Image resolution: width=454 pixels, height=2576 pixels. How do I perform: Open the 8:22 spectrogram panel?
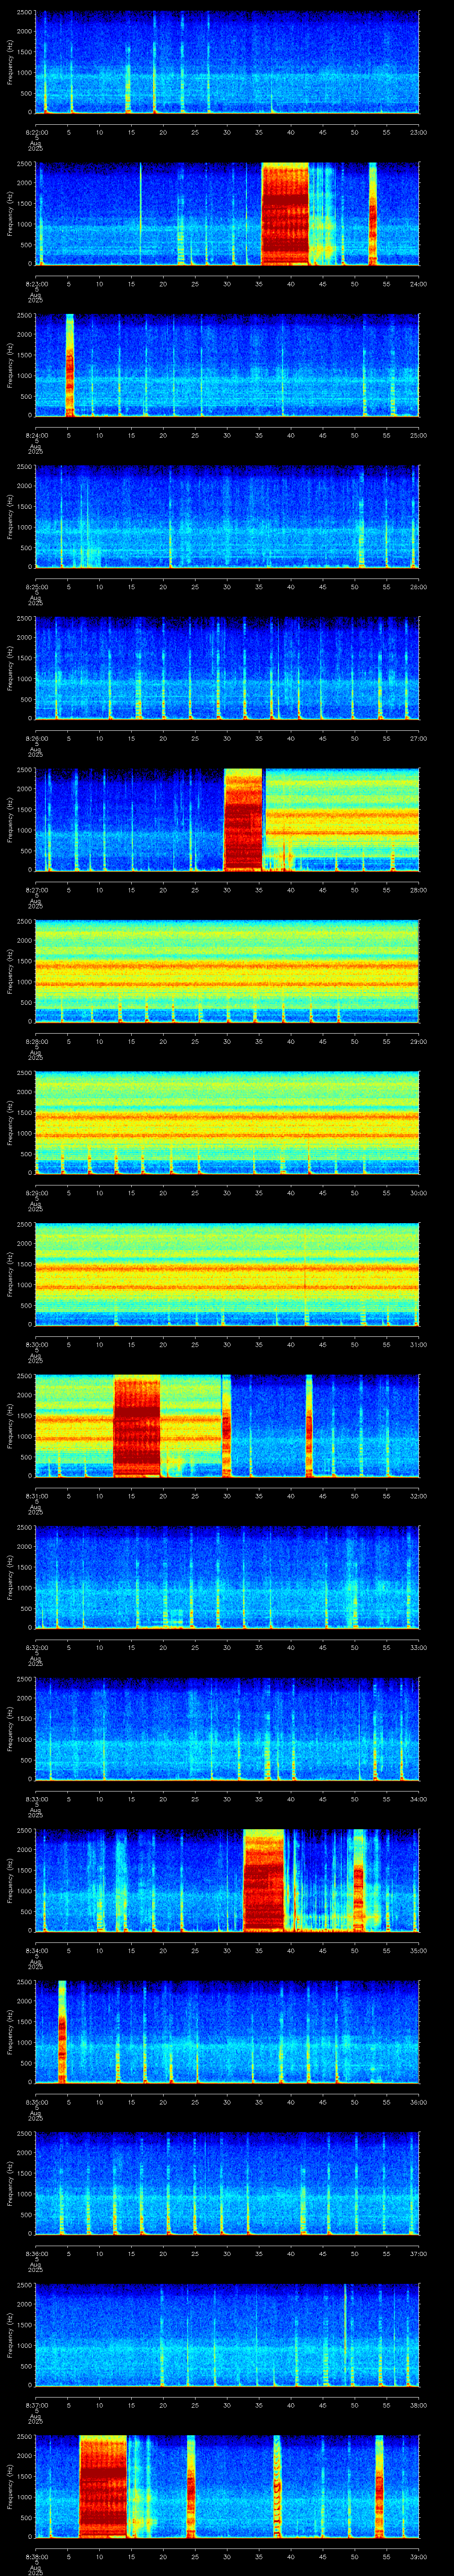[x=227, y=62]
